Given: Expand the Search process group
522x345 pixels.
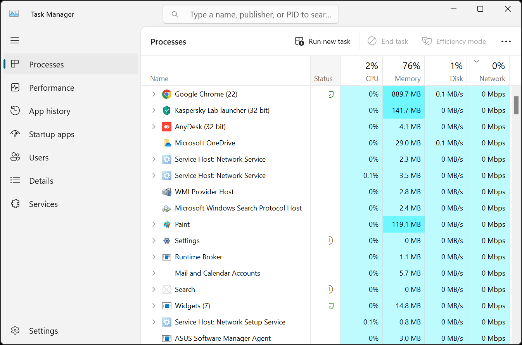Looking at the screenshot, I should click(x=154, y=290).
